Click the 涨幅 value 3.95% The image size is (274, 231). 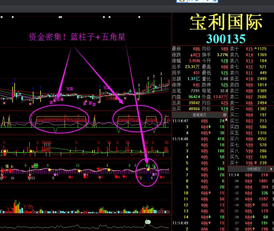195,61
